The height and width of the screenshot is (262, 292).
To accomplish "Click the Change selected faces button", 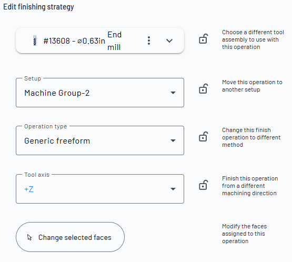I will click(x=70, y=237).
